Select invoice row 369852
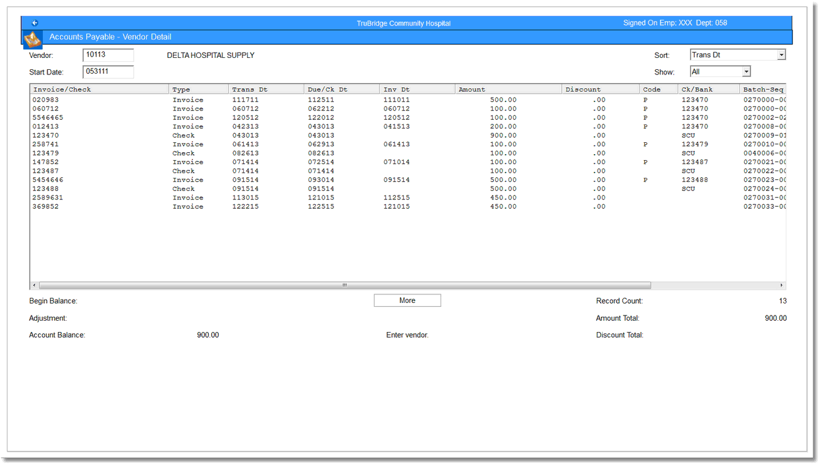 click(x=408, y=207)
